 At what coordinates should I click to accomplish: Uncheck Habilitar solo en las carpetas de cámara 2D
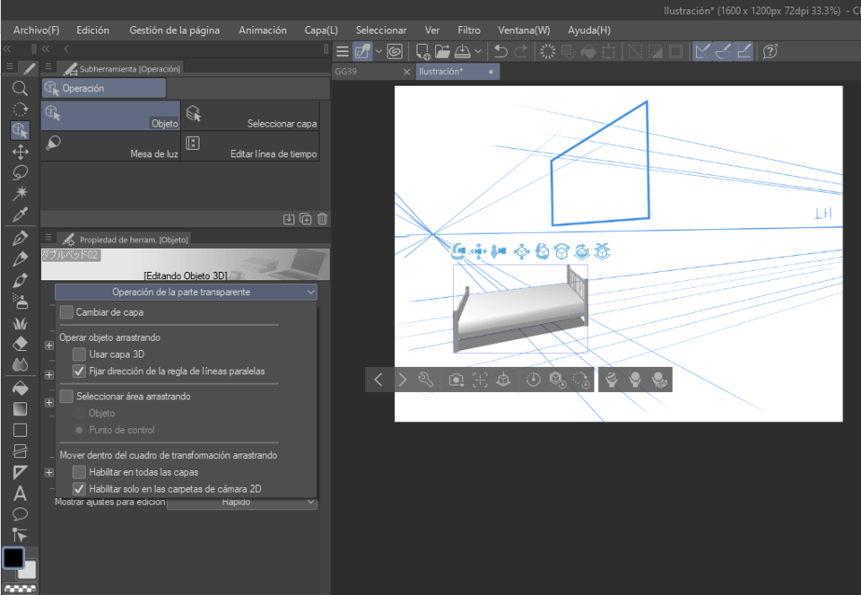coord(79,489)
